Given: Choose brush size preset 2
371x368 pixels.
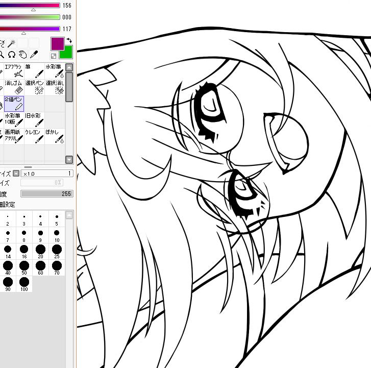Looking at the screenshot, I should point(8,219).
